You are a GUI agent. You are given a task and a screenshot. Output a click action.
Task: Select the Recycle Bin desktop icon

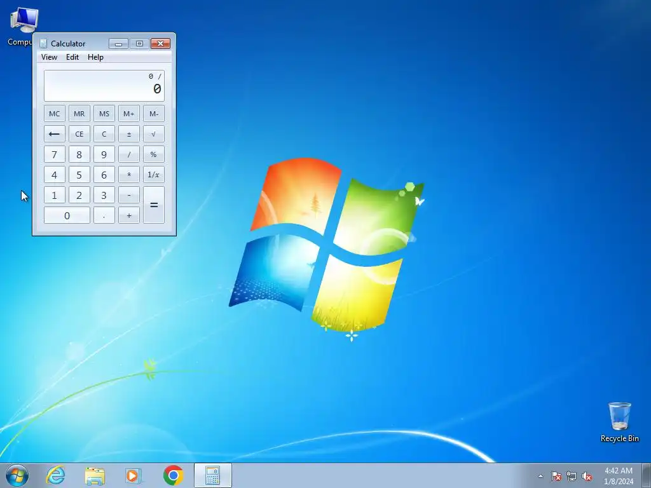(x=619, y=422)
